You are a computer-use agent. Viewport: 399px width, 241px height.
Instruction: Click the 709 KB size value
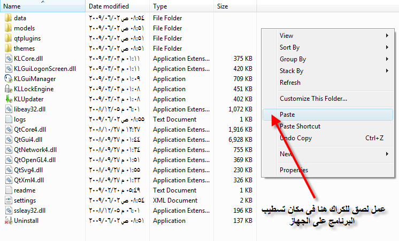tap(243, 79)
